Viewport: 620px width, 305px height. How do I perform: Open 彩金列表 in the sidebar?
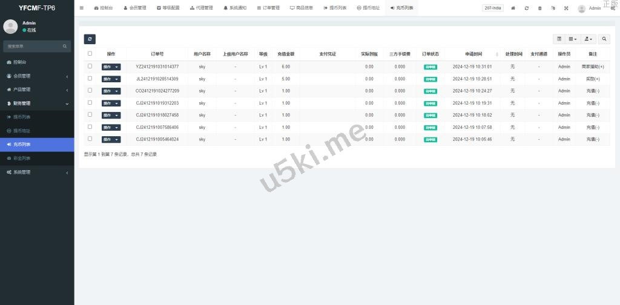[x=22, y=158]
